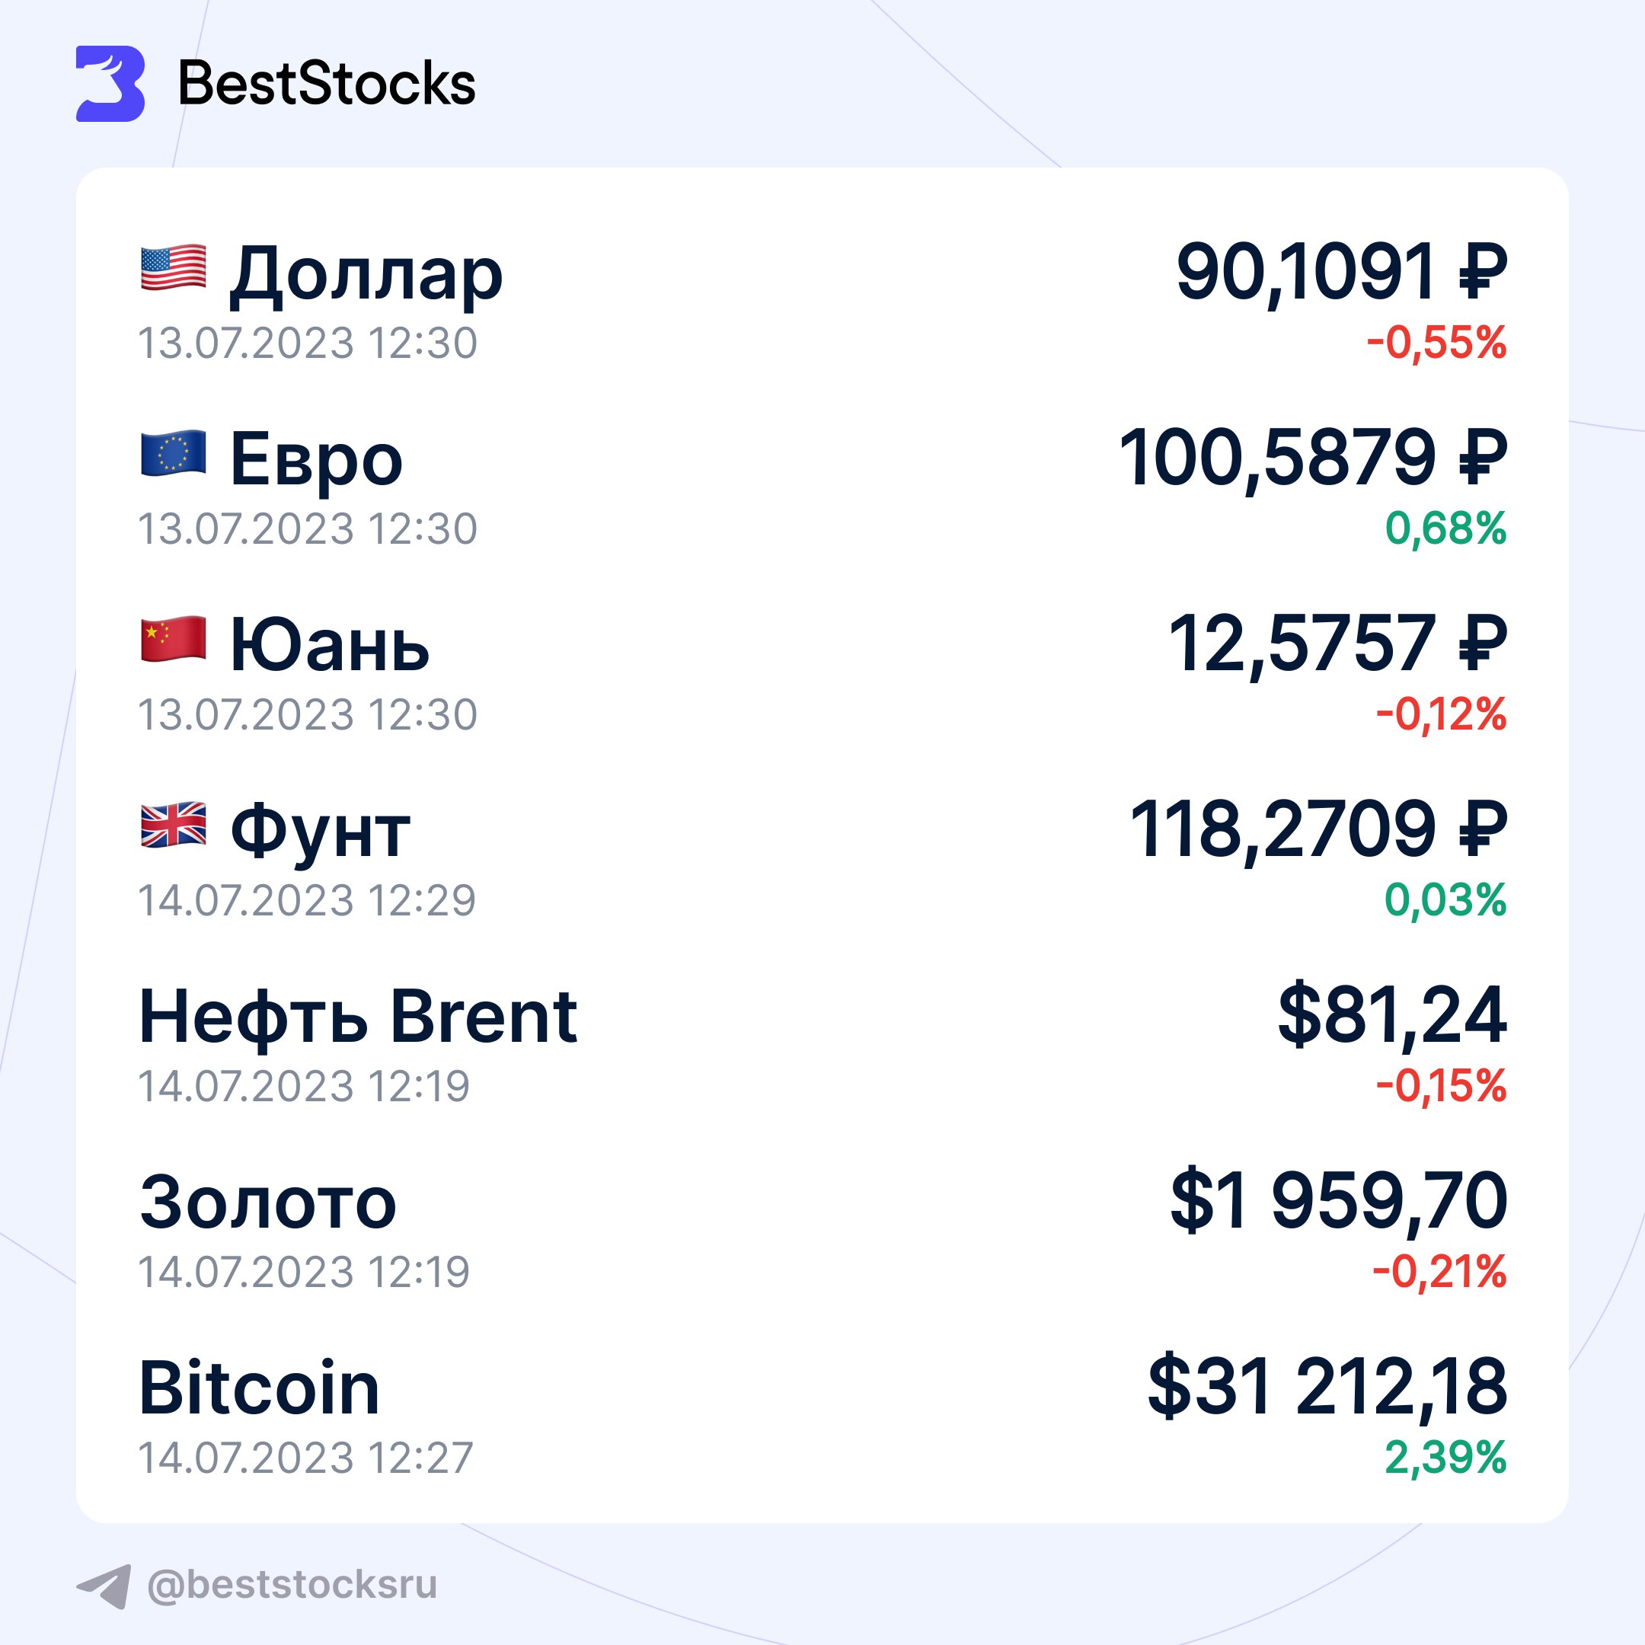The height and width of the screenshot is (1645, 1645).
Task: Select the Фунт currency row label
Action: pyautogui.click(x=320, y=831)
